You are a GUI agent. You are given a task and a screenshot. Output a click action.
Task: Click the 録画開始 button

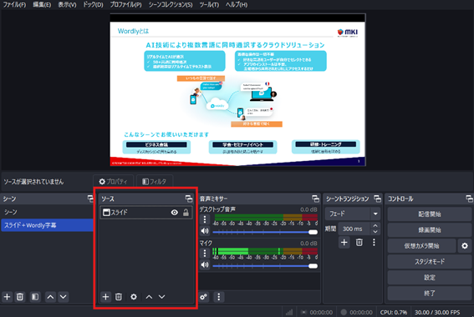coord(430,230)
